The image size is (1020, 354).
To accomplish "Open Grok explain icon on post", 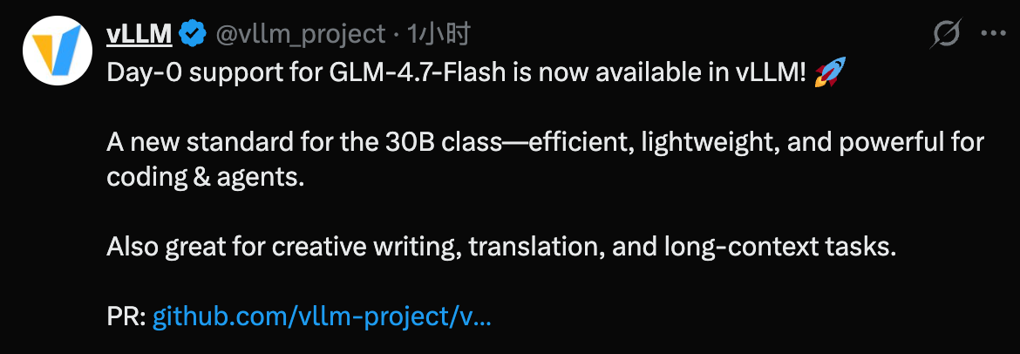I will tap(946, 35).
